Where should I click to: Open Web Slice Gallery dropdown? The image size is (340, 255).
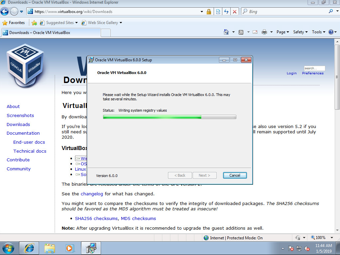click(x=102, y=23)
